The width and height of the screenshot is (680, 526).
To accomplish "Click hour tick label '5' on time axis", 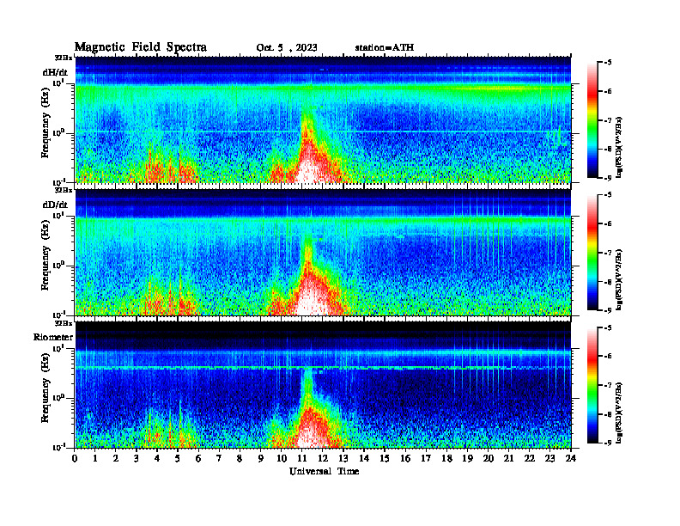I will click(x=178, y=458).
